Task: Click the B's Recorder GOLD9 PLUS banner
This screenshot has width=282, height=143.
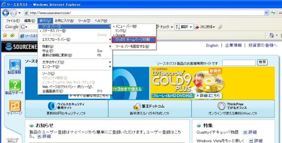Action: tap(212, 83)
